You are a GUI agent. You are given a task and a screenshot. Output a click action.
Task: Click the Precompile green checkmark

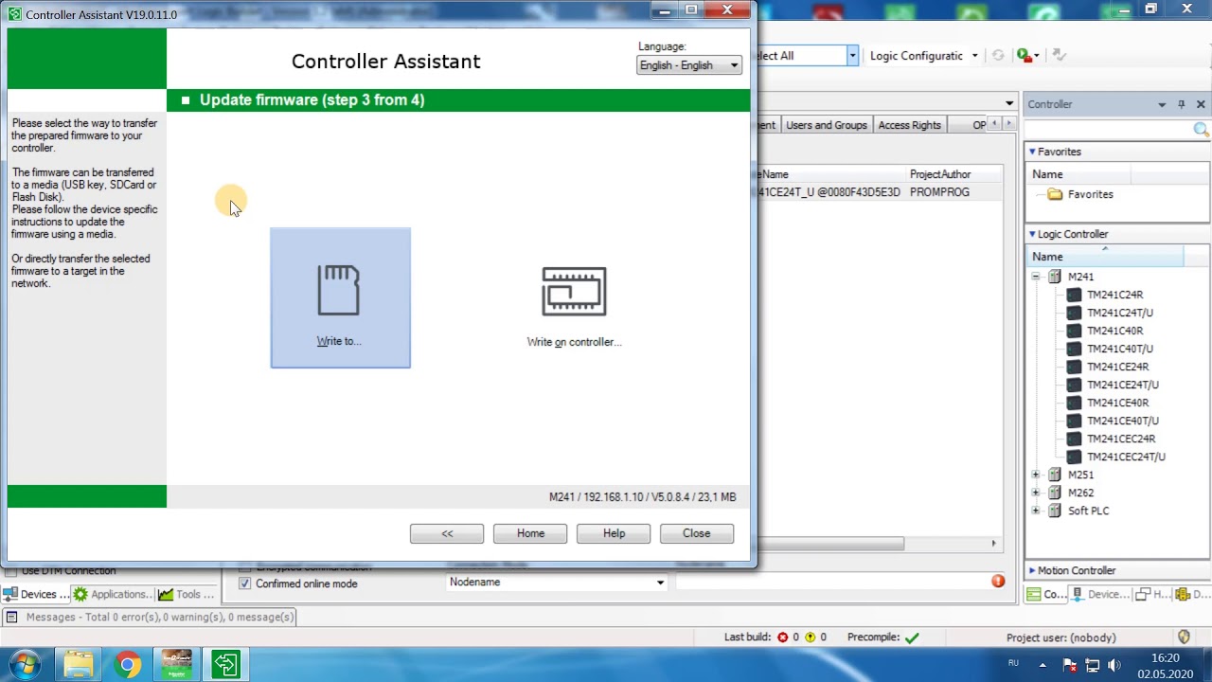tap(912, 637)
